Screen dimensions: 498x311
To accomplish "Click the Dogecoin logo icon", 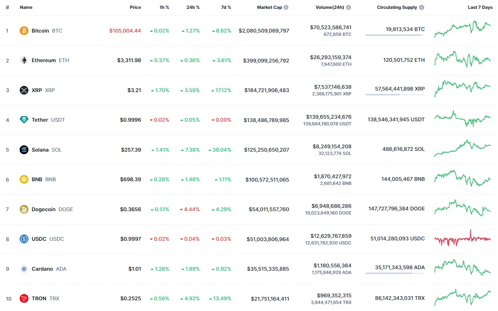I will 24,209.
